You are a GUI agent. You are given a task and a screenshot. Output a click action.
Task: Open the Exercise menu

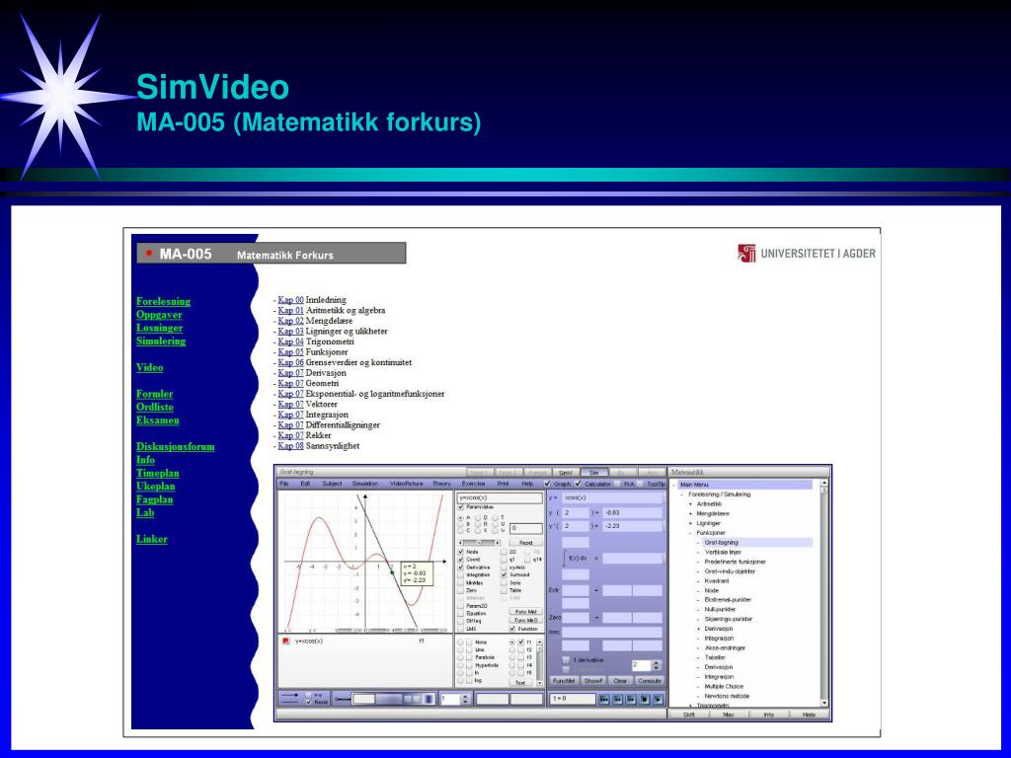coord(473,484)
